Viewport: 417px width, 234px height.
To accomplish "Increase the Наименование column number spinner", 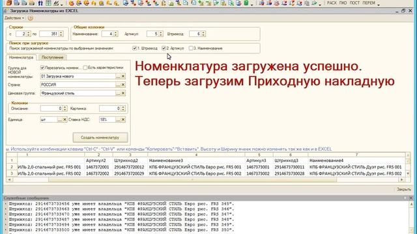I will click(116, 32).
